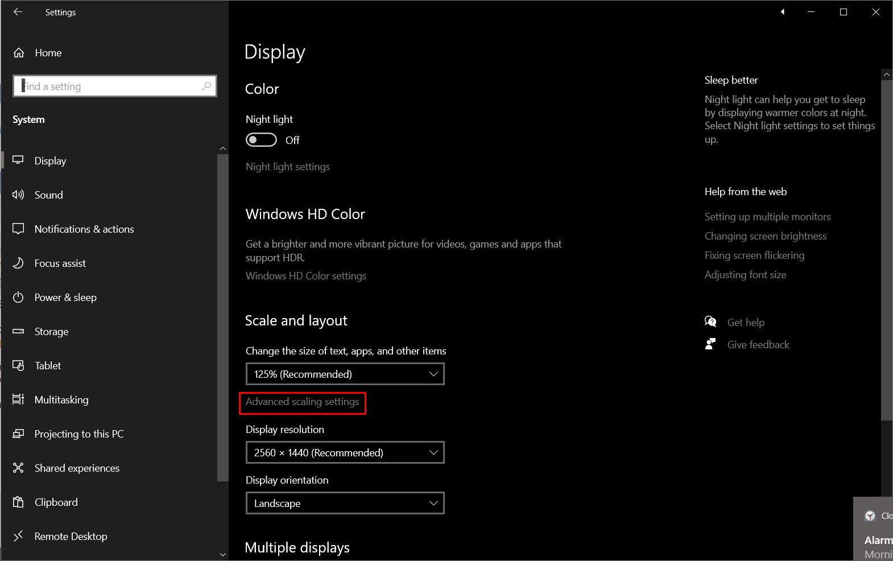893x561 pixels.
Task: Open Windows HD Color settings link
Action: click(306, 276)
